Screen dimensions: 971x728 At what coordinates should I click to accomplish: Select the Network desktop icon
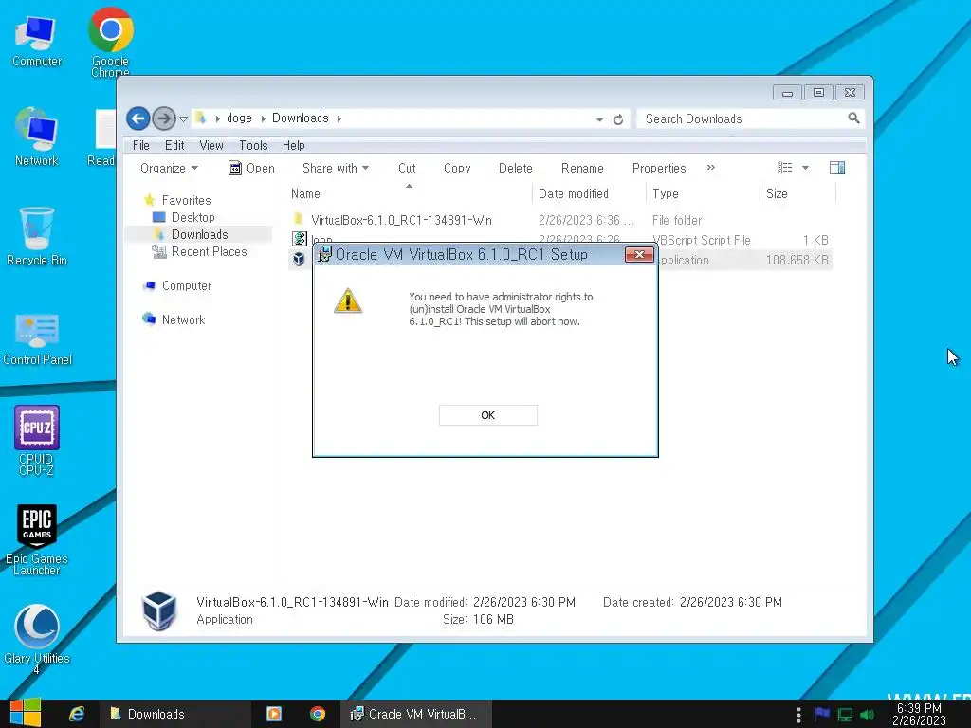coord(37,136)
